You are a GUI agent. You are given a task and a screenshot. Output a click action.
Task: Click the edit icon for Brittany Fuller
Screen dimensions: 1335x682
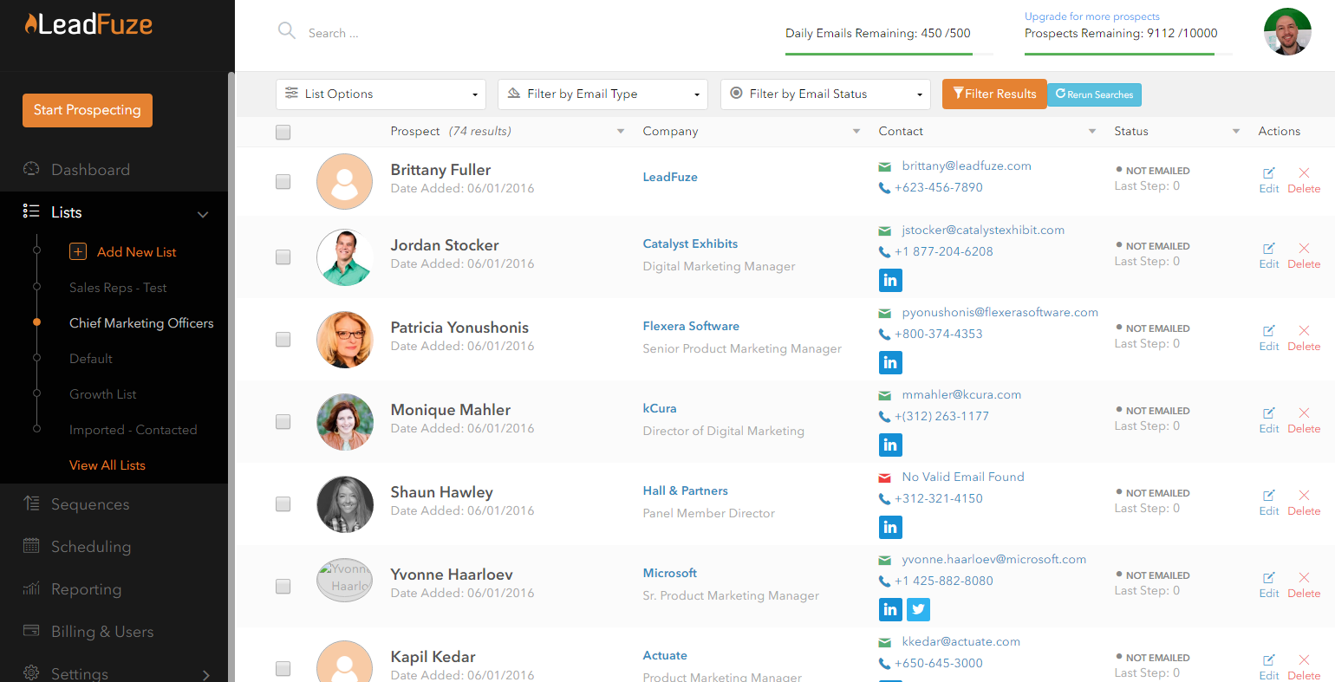1269,172
